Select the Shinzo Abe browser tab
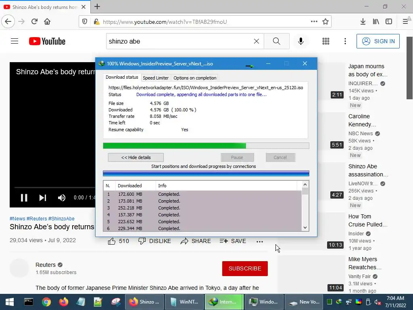Viewport: 413px width, 310px height. tap(45, 7)
